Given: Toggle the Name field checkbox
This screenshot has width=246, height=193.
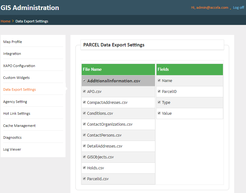Looking at the screenshot, I should [159, 80].
